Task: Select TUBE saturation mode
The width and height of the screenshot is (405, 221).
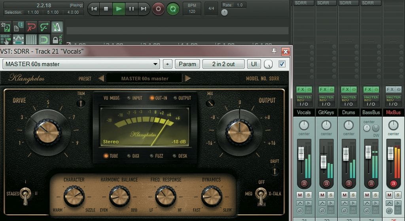Action: (111, 156)
